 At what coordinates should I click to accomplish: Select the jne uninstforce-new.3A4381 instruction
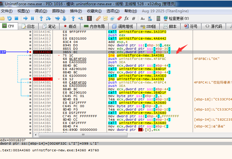coord(136,56)
